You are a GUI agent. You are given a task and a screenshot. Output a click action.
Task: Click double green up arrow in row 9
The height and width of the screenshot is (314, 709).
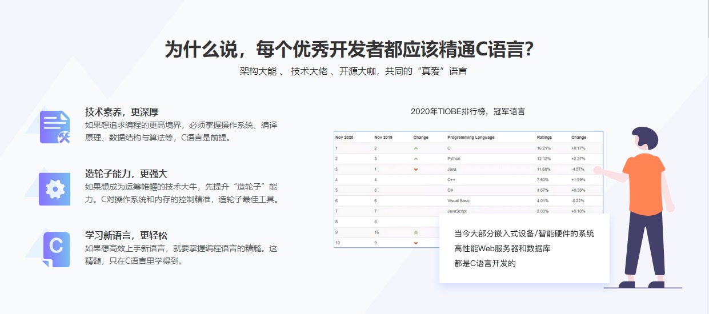tap(415, 233)
